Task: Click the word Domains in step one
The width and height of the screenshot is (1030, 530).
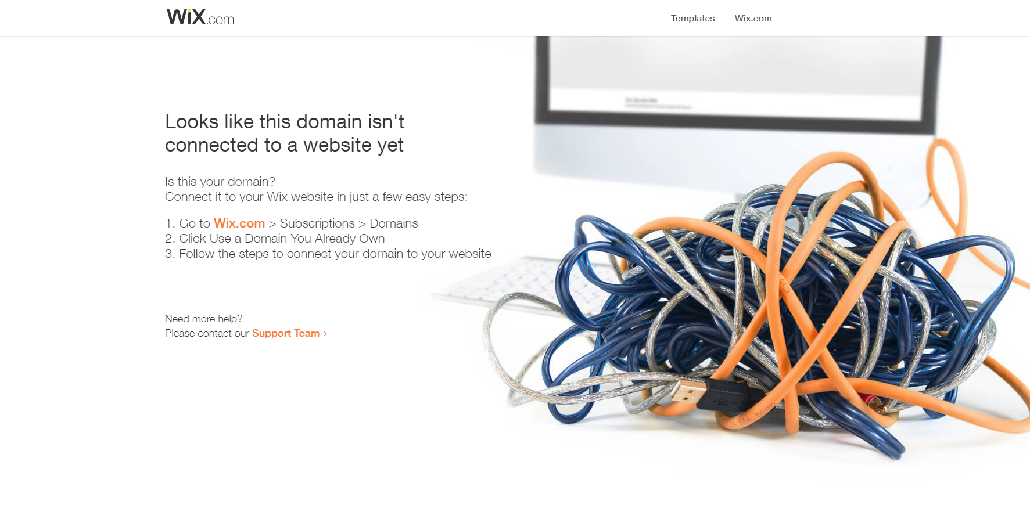Action: (x=394, y=223)
